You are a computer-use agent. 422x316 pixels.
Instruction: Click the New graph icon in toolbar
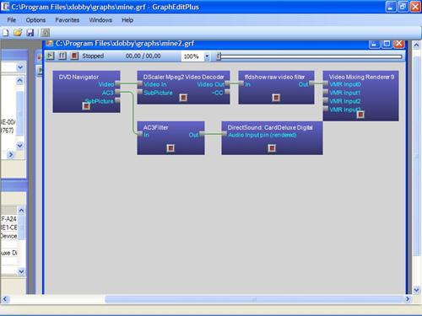[6, 33]
